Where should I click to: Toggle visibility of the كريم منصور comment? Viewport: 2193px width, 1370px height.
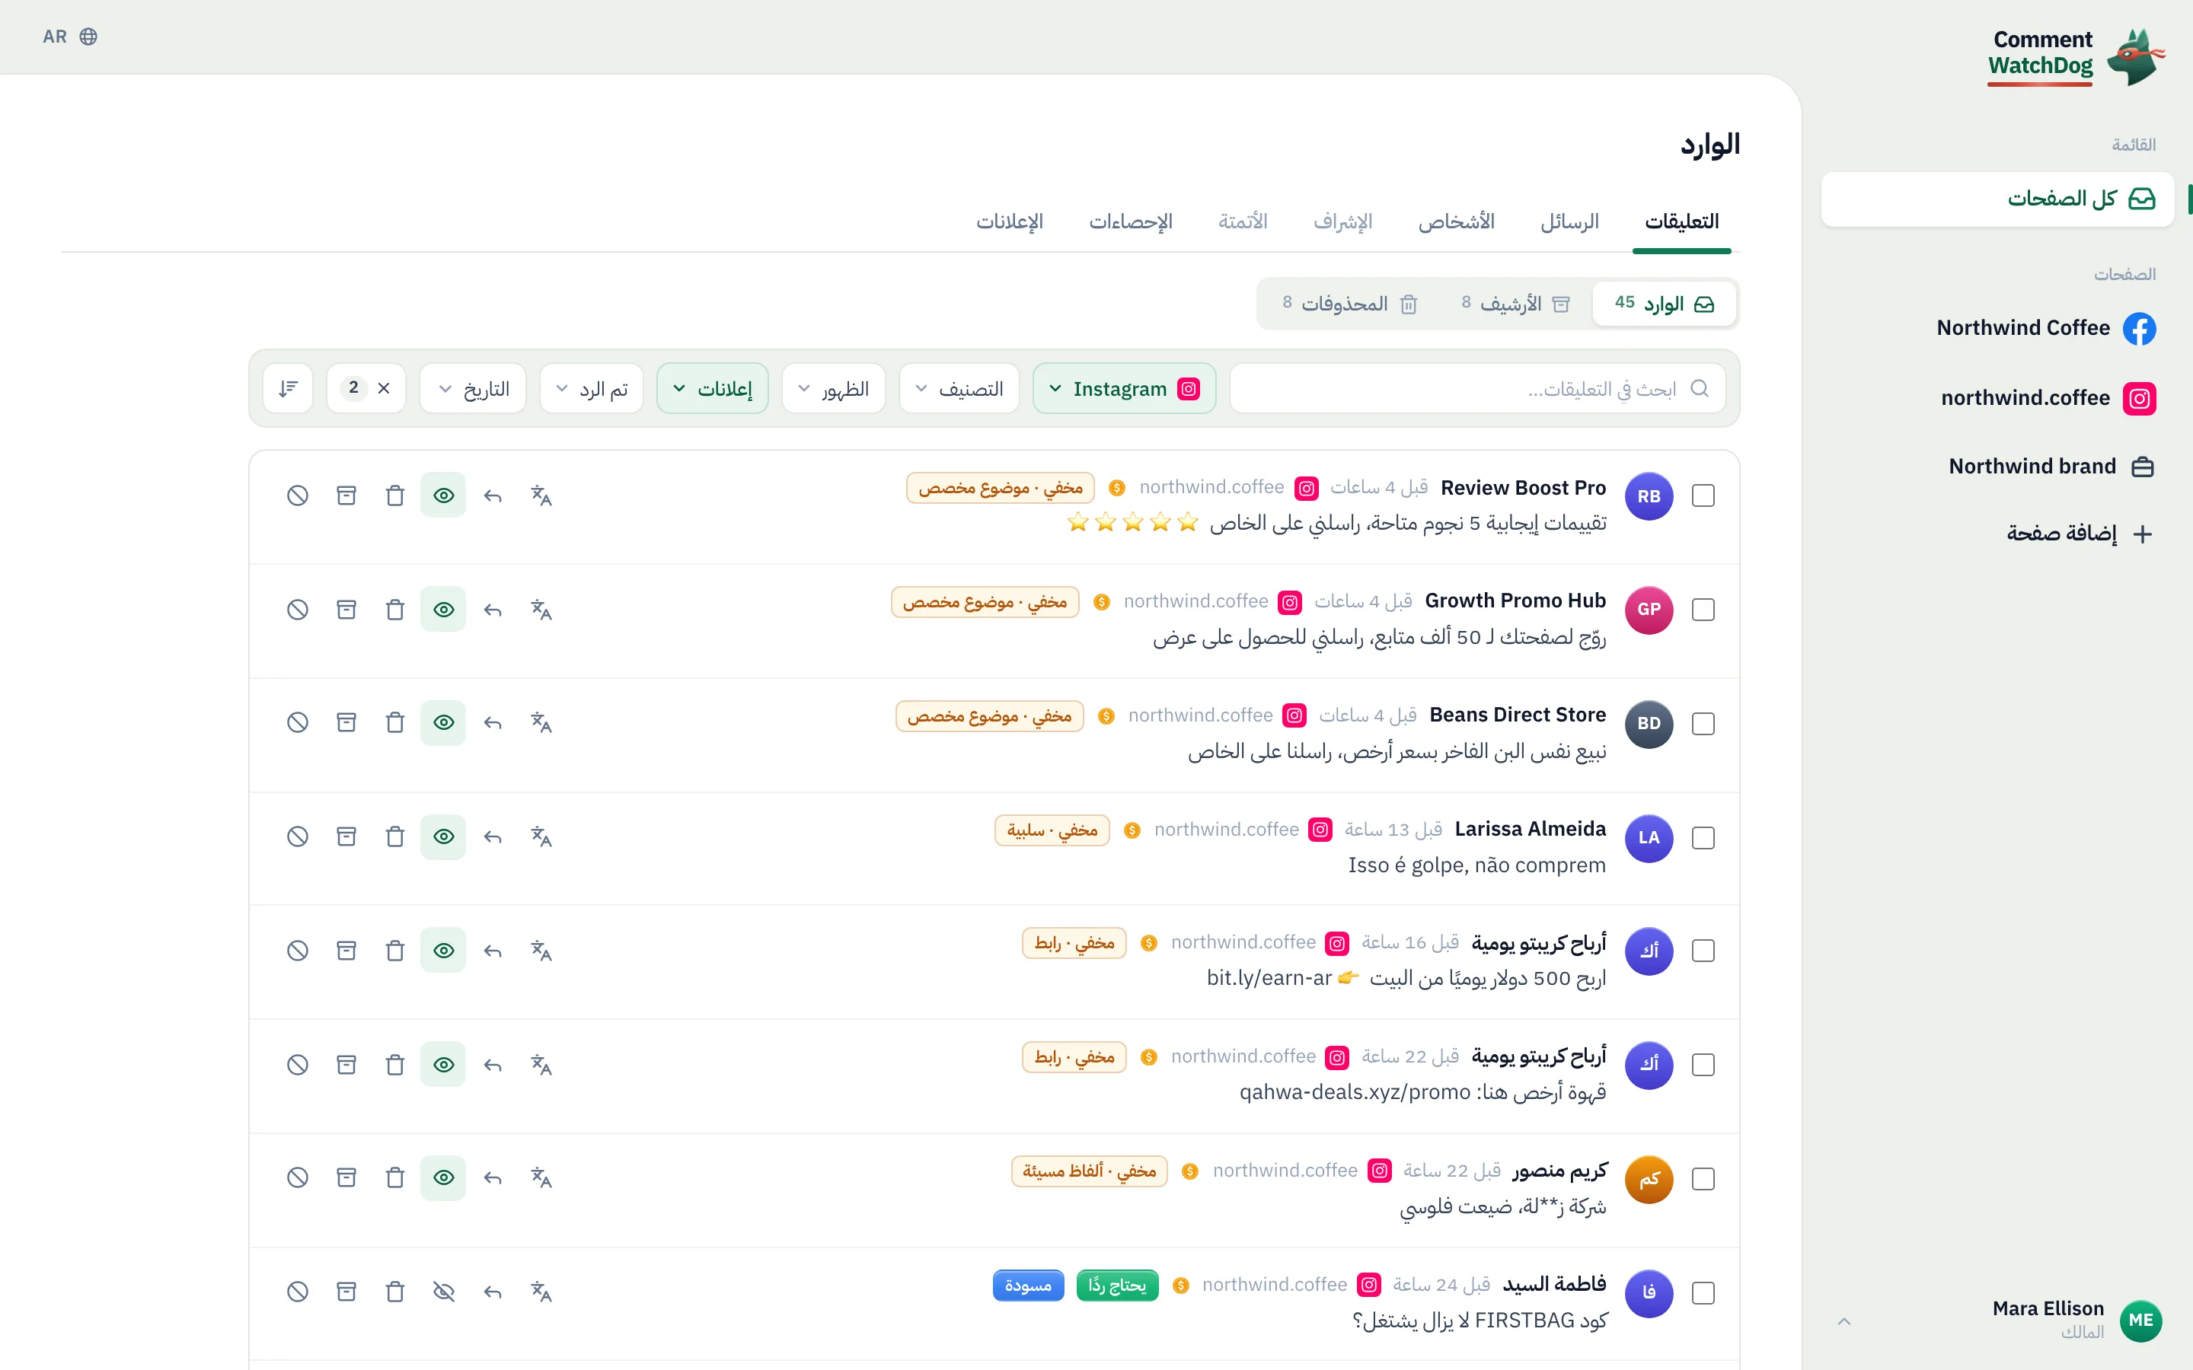pyautogui.click(x=443, y=1178)
